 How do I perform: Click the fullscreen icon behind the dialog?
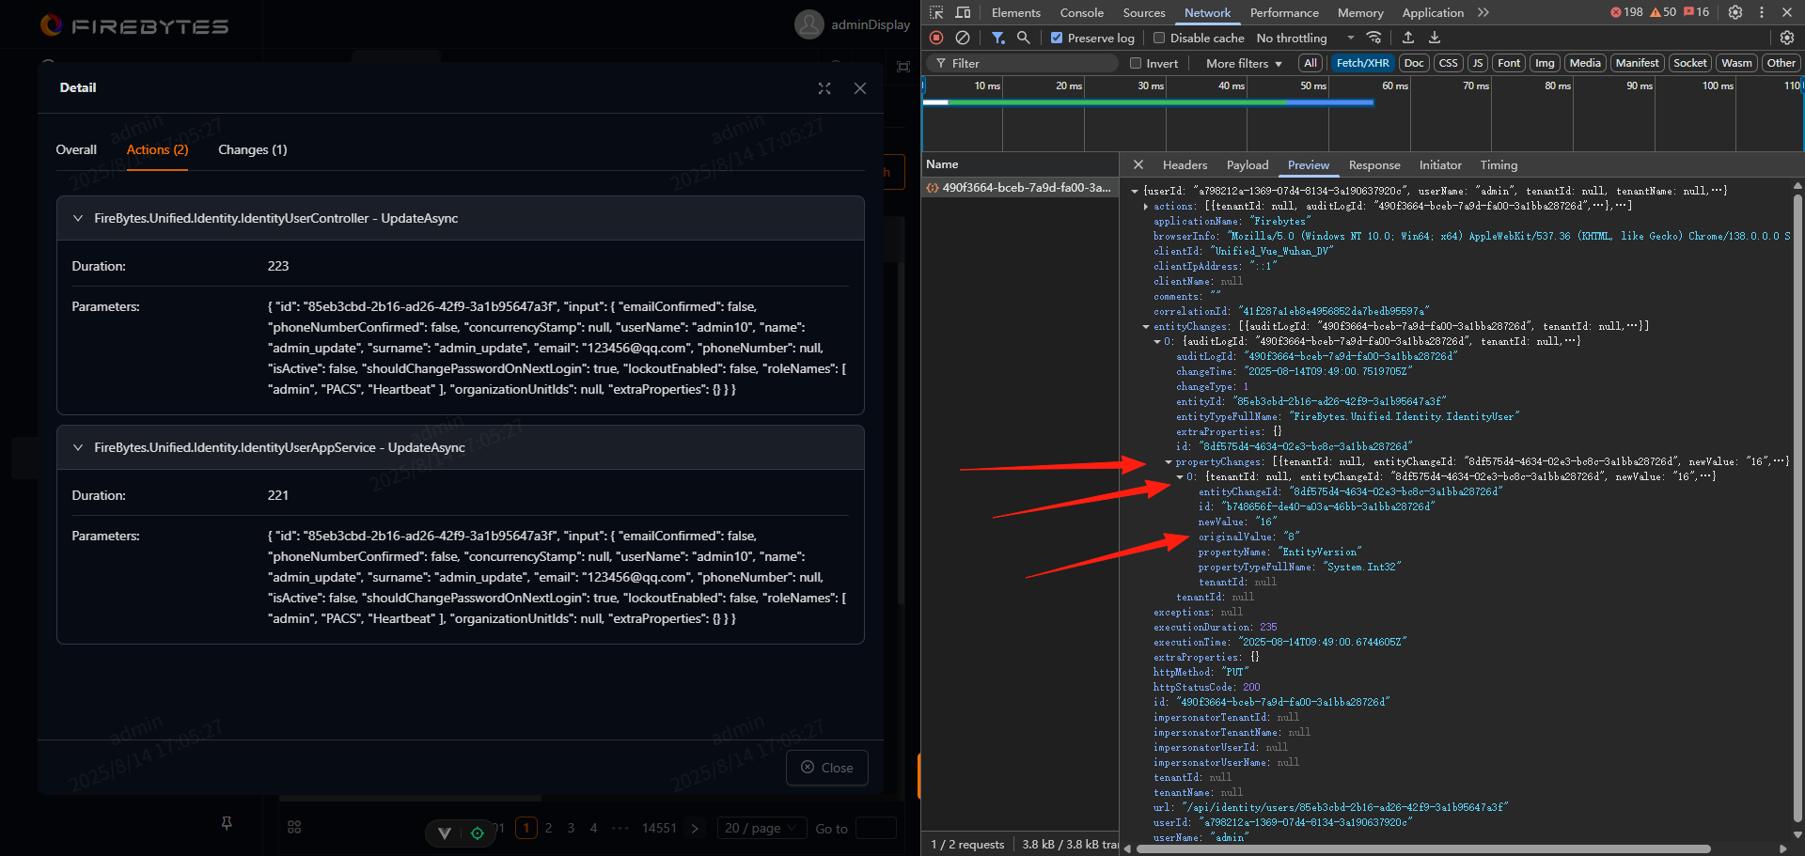click(903, 67)
